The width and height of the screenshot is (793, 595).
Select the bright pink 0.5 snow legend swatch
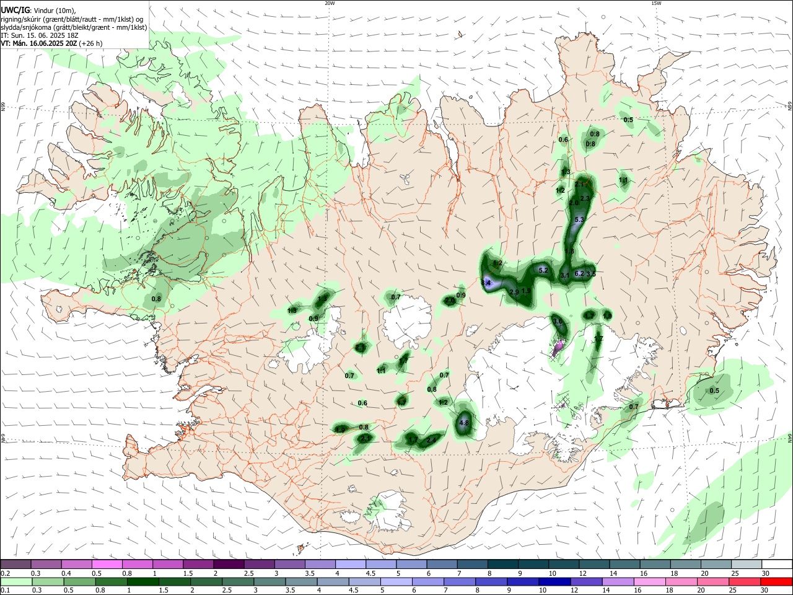click(x=107, y=564)
